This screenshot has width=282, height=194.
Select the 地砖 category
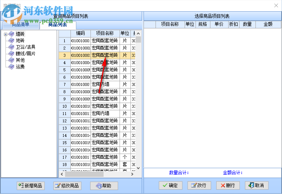pyautogui.click(x=20, y=40)
